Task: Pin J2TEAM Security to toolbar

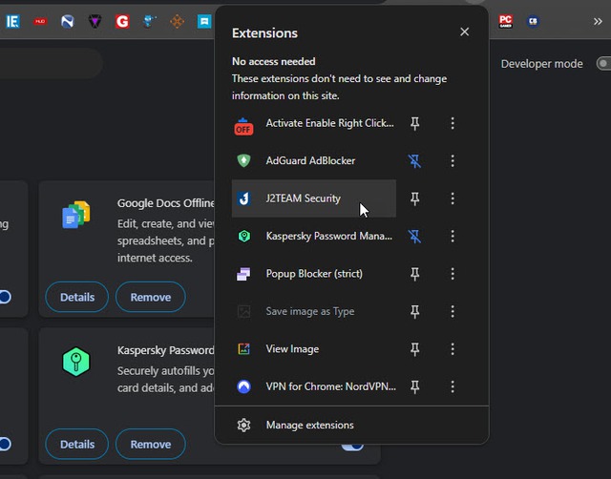Action: tap(414, 198)
